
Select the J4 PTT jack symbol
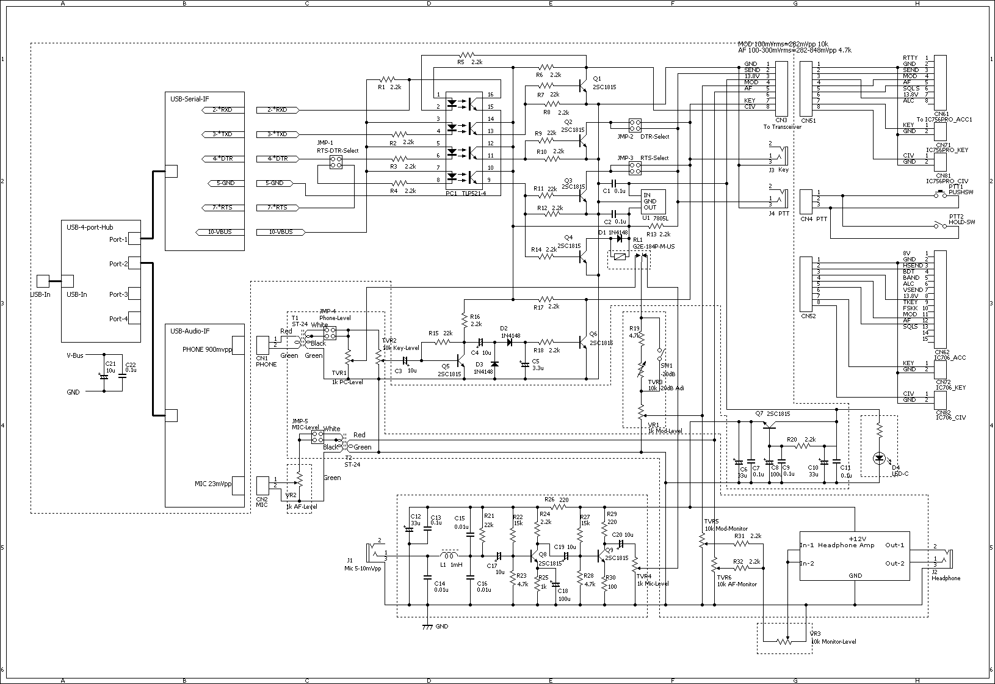point(778,198)
